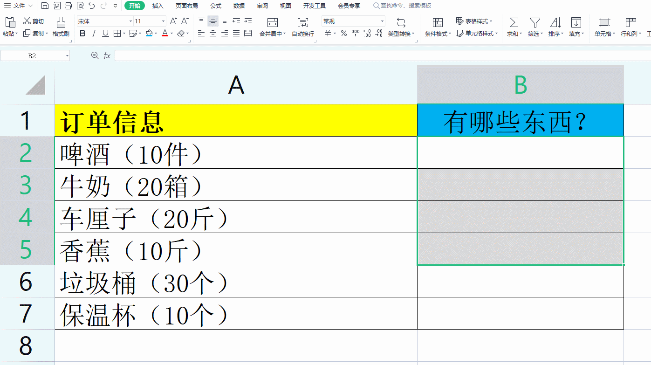The height and width of the screenshot is (365, 651).
Task: Redo the last undone action
Action: [103, 6]
